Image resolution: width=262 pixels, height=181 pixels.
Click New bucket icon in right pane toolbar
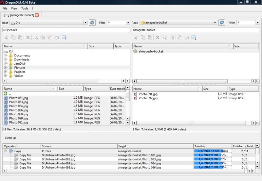tap(172, 38)
